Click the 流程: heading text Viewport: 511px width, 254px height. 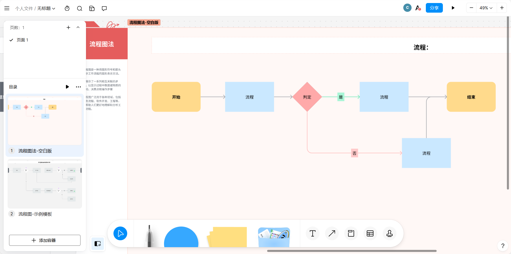coord(421,48)
